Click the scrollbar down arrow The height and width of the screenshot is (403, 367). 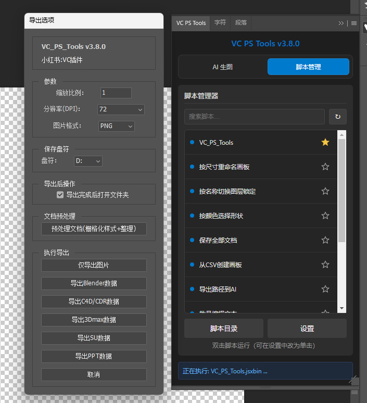coord(341,308)
